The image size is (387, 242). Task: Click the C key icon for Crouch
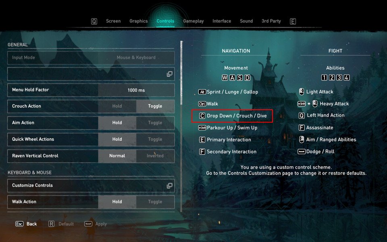pyautogui.click(x=202, y=116)
